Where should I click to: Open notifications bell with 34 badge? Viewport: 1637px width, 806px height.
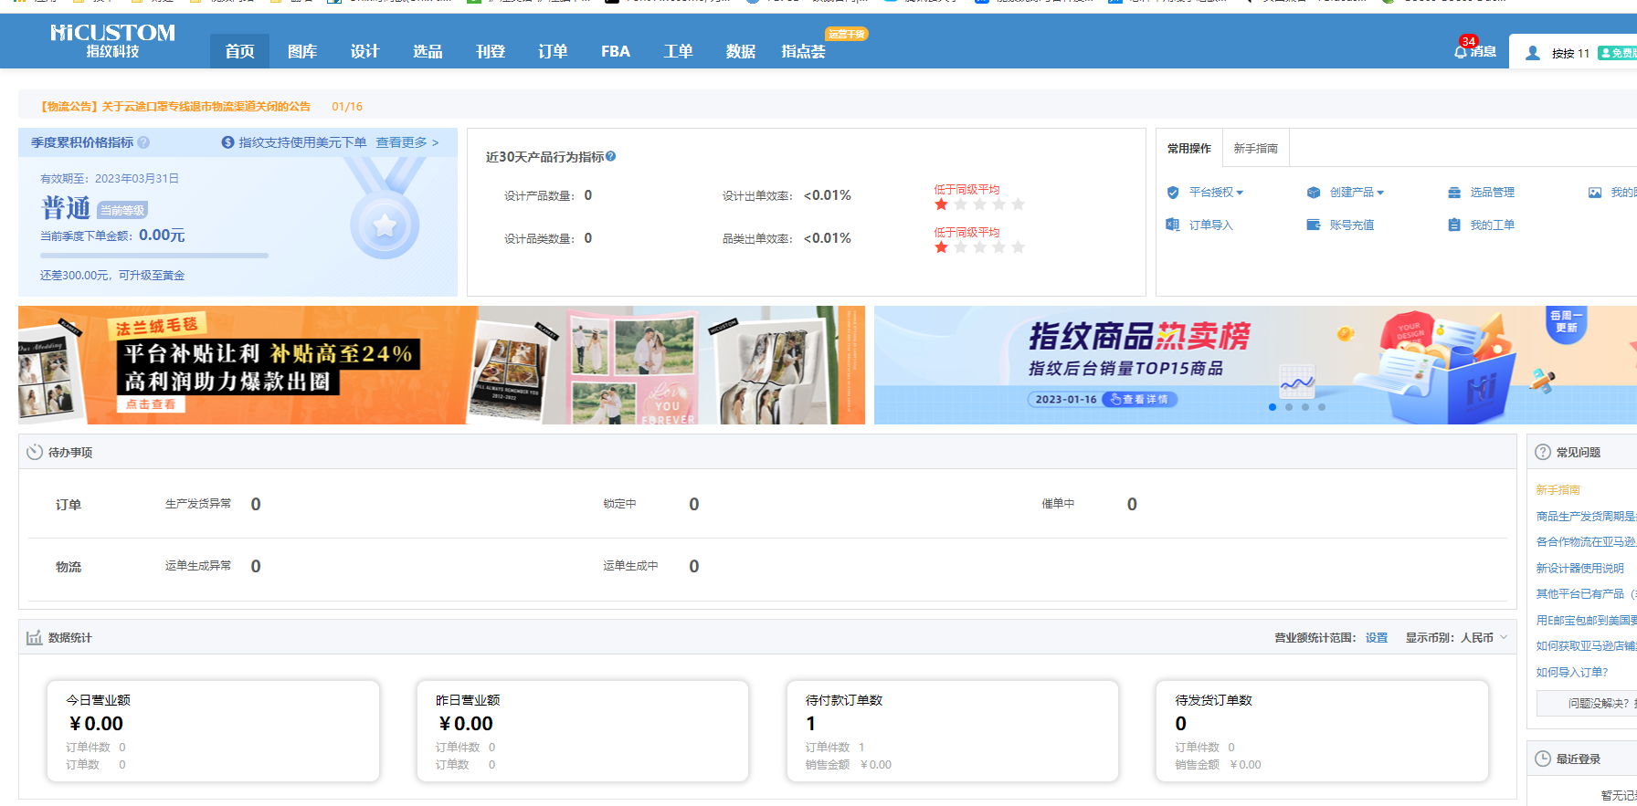coord(1461,51)
